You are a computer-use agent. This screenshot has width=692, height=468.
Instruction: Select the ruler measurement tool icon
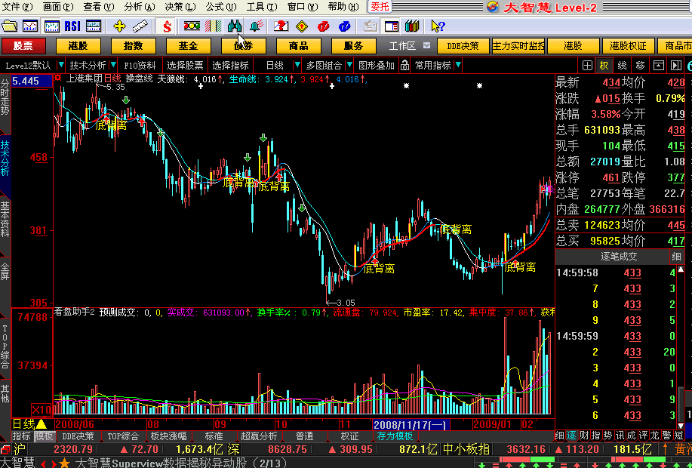(x=140, y=26)
